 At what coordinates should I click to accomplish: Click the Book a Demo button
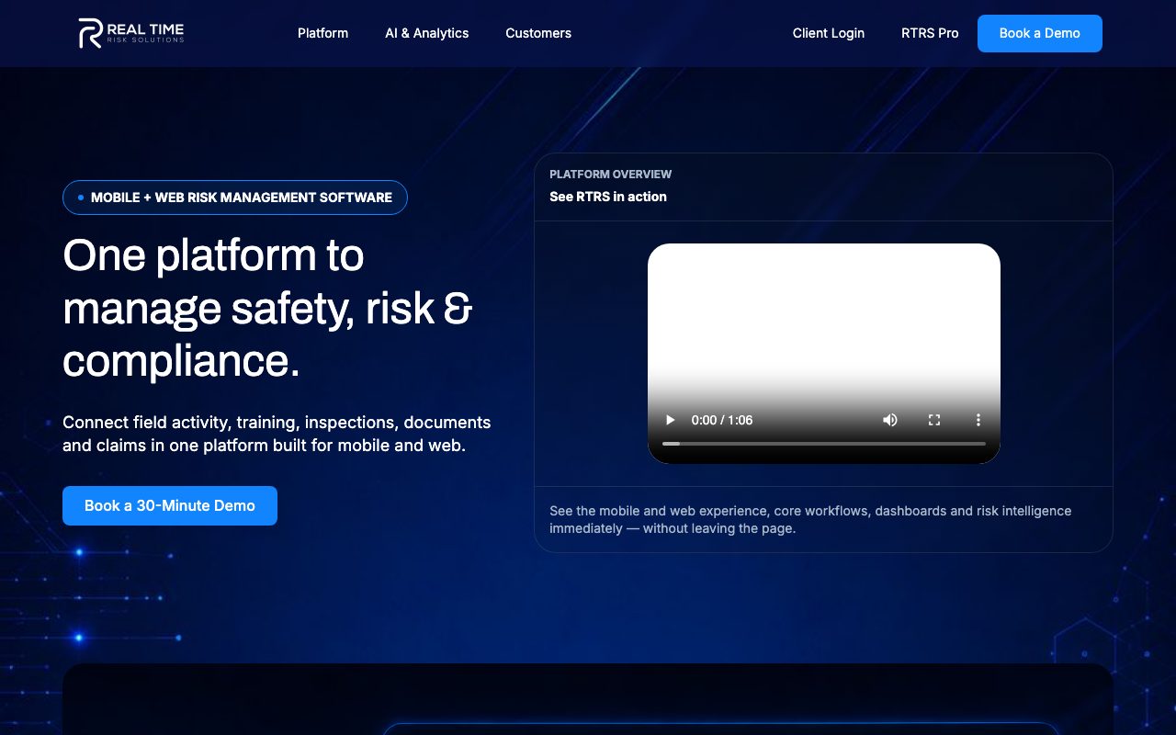click(1040, 33)
